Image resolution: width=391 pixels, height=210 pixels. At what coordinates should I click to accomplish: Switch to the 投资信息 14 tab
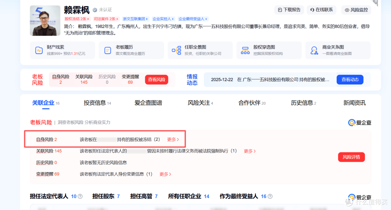coord(97,103)
